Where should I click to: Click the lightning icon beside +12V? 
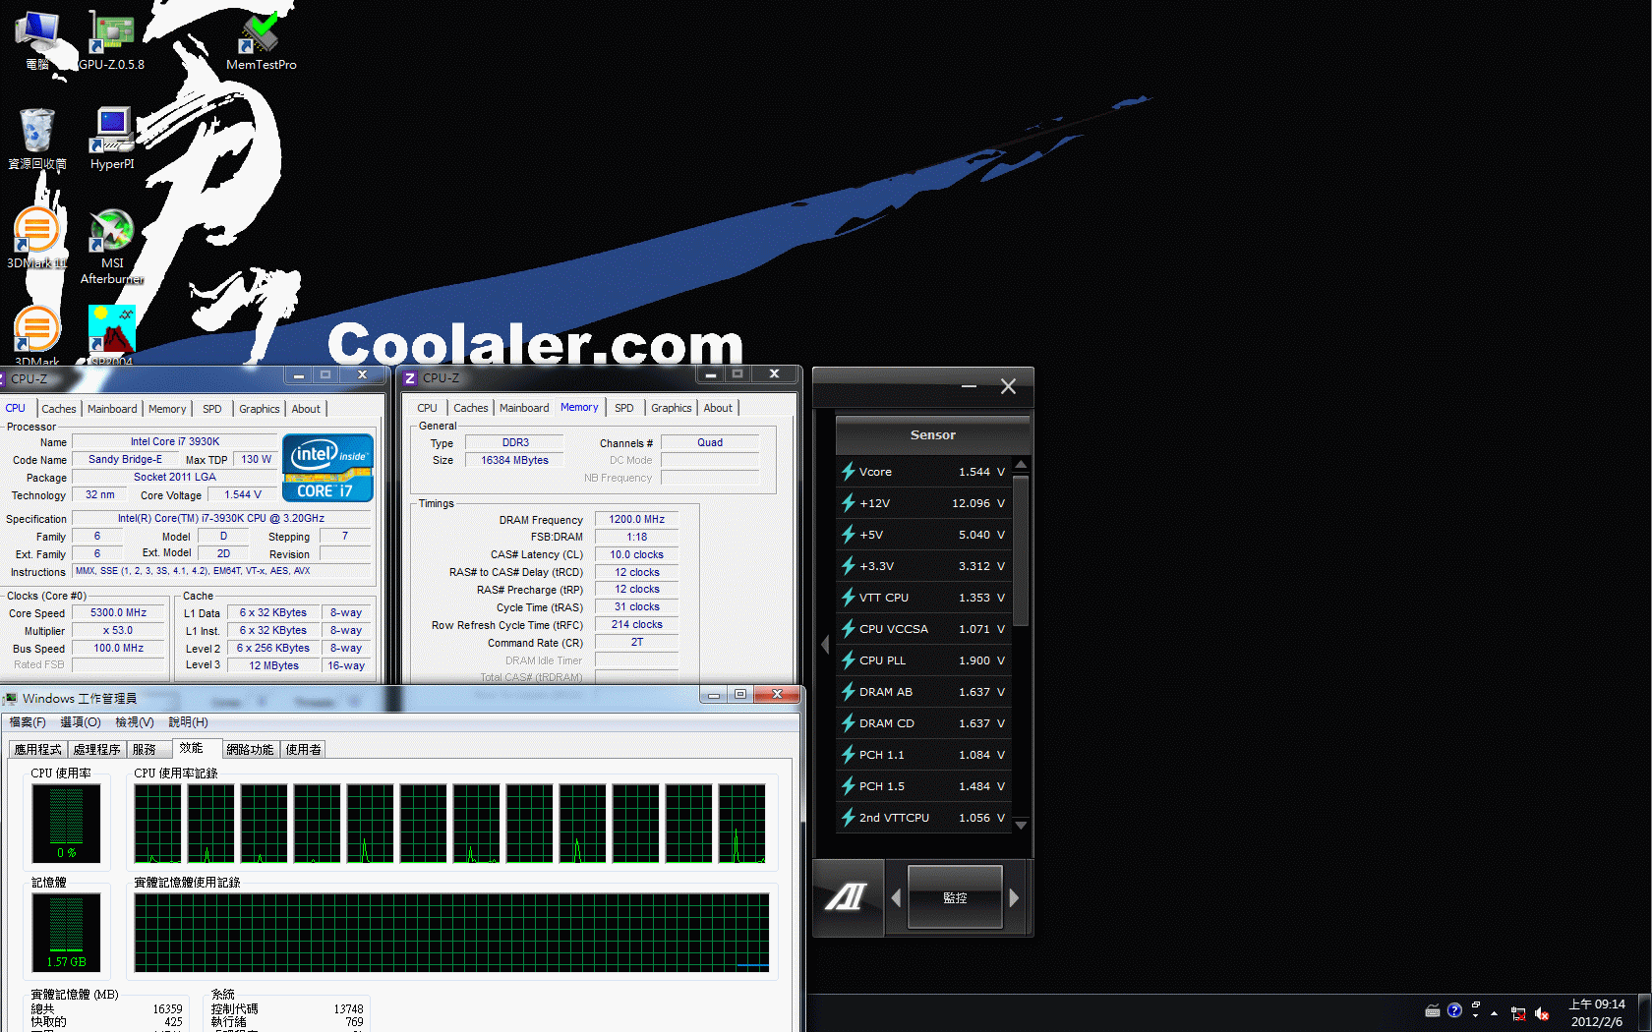849,503
